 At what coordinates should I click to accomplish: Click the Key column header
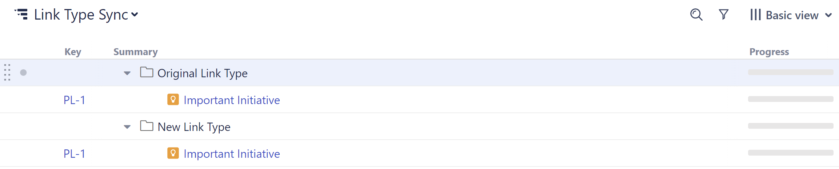point(73,52)
